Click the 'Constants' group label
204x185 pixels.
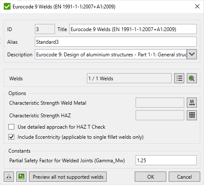click(19, 151)
